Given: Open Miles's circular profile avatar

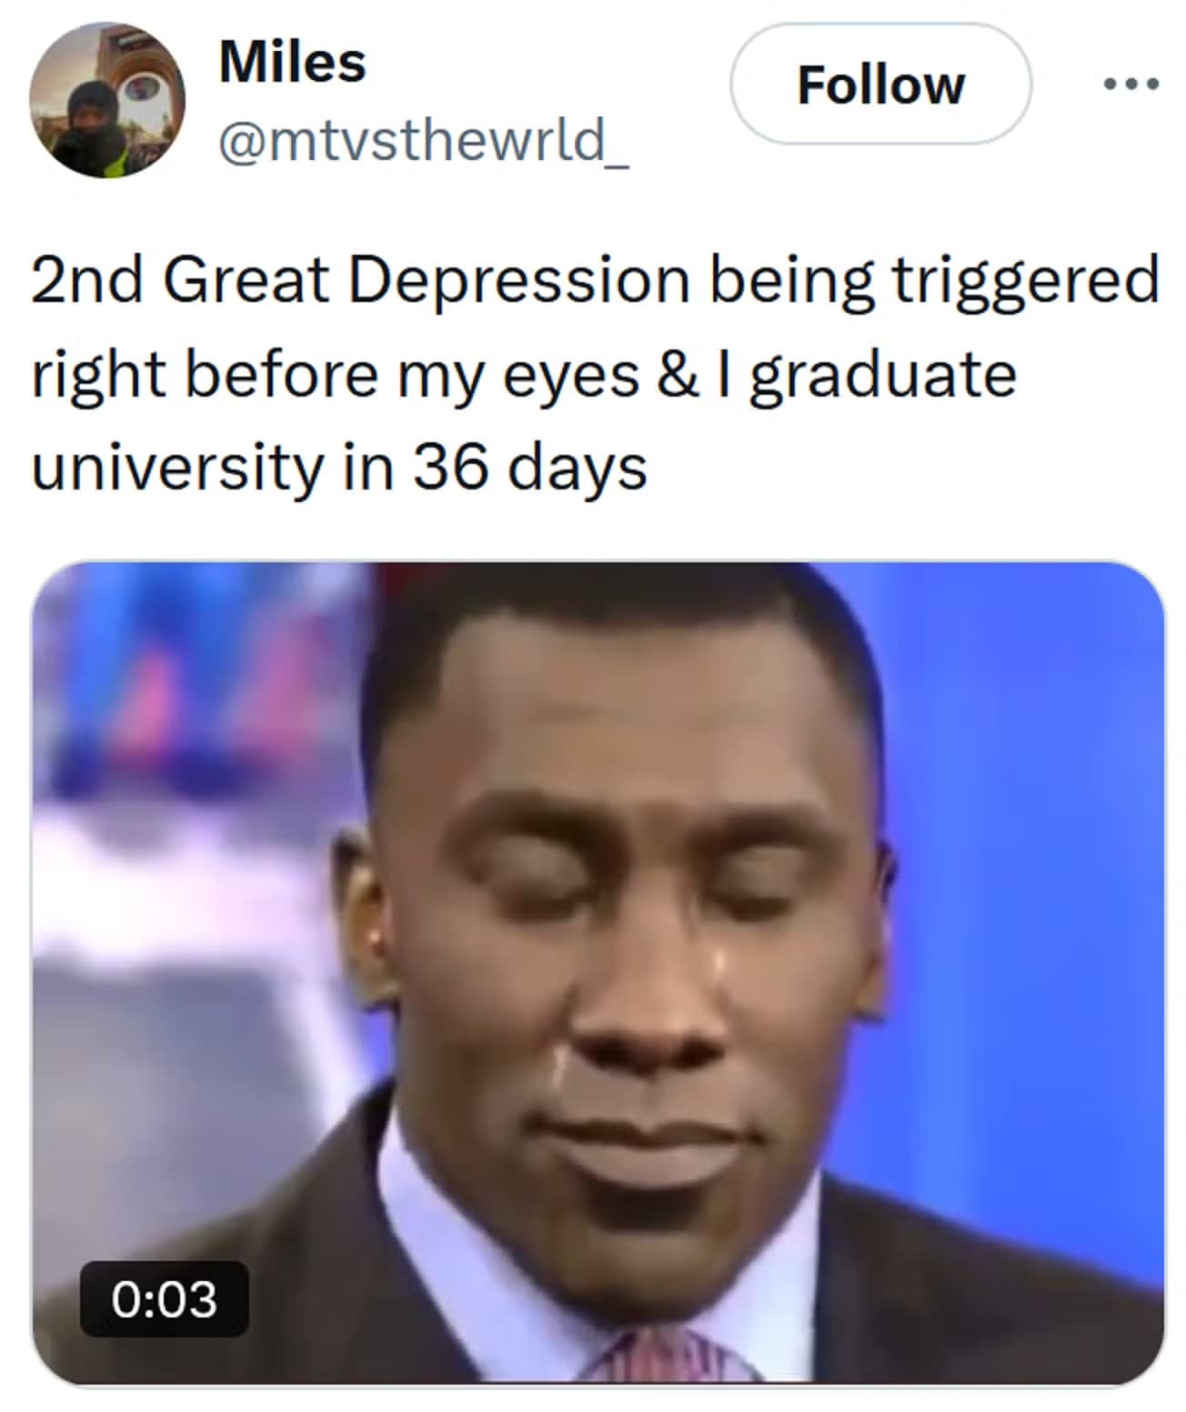Looking at the screenshot, I should [107, 100].
